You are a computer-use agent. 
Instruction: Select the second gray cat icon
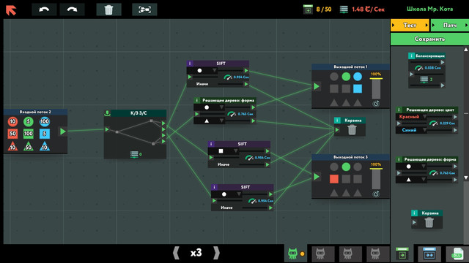[x=347, y=254]
